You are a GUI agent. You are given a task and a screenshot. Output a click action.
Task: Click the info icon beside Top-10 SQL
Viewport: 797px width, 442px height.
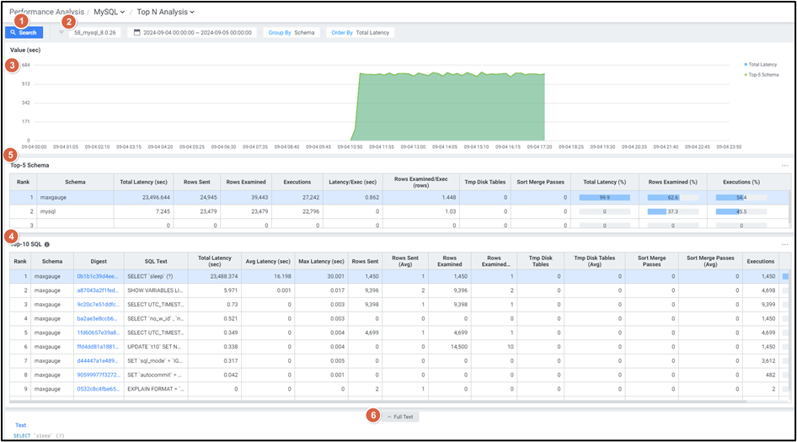[47, 244]
